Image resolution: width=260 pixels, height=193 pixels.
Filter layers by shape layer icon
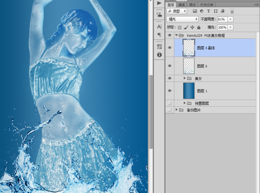pyautogui.click(x=216, y=11)
